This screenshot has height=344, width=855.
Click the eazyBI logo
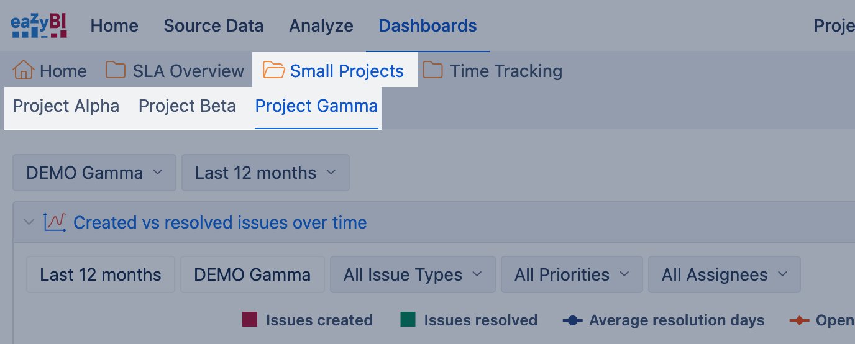point(39,25)
